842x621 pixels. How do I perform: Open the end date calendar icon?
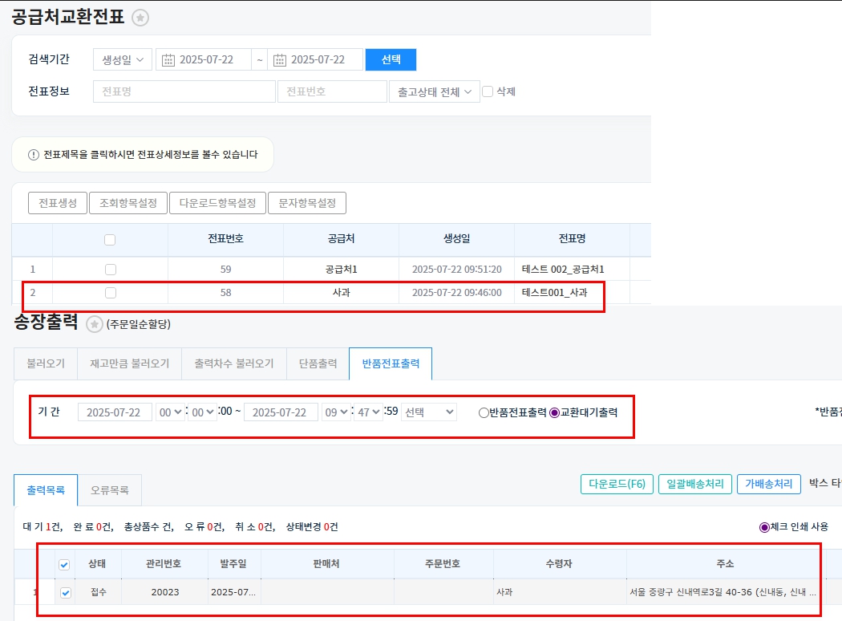[280, 60]
